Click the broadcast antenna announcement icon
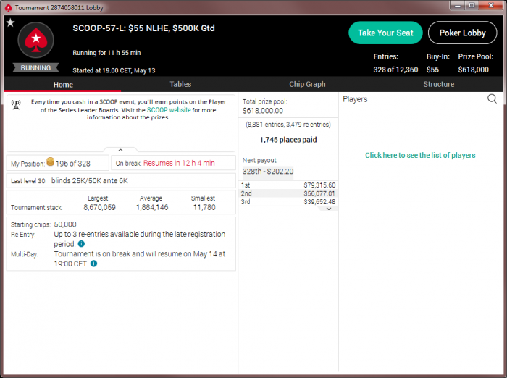 pos(16,105)
